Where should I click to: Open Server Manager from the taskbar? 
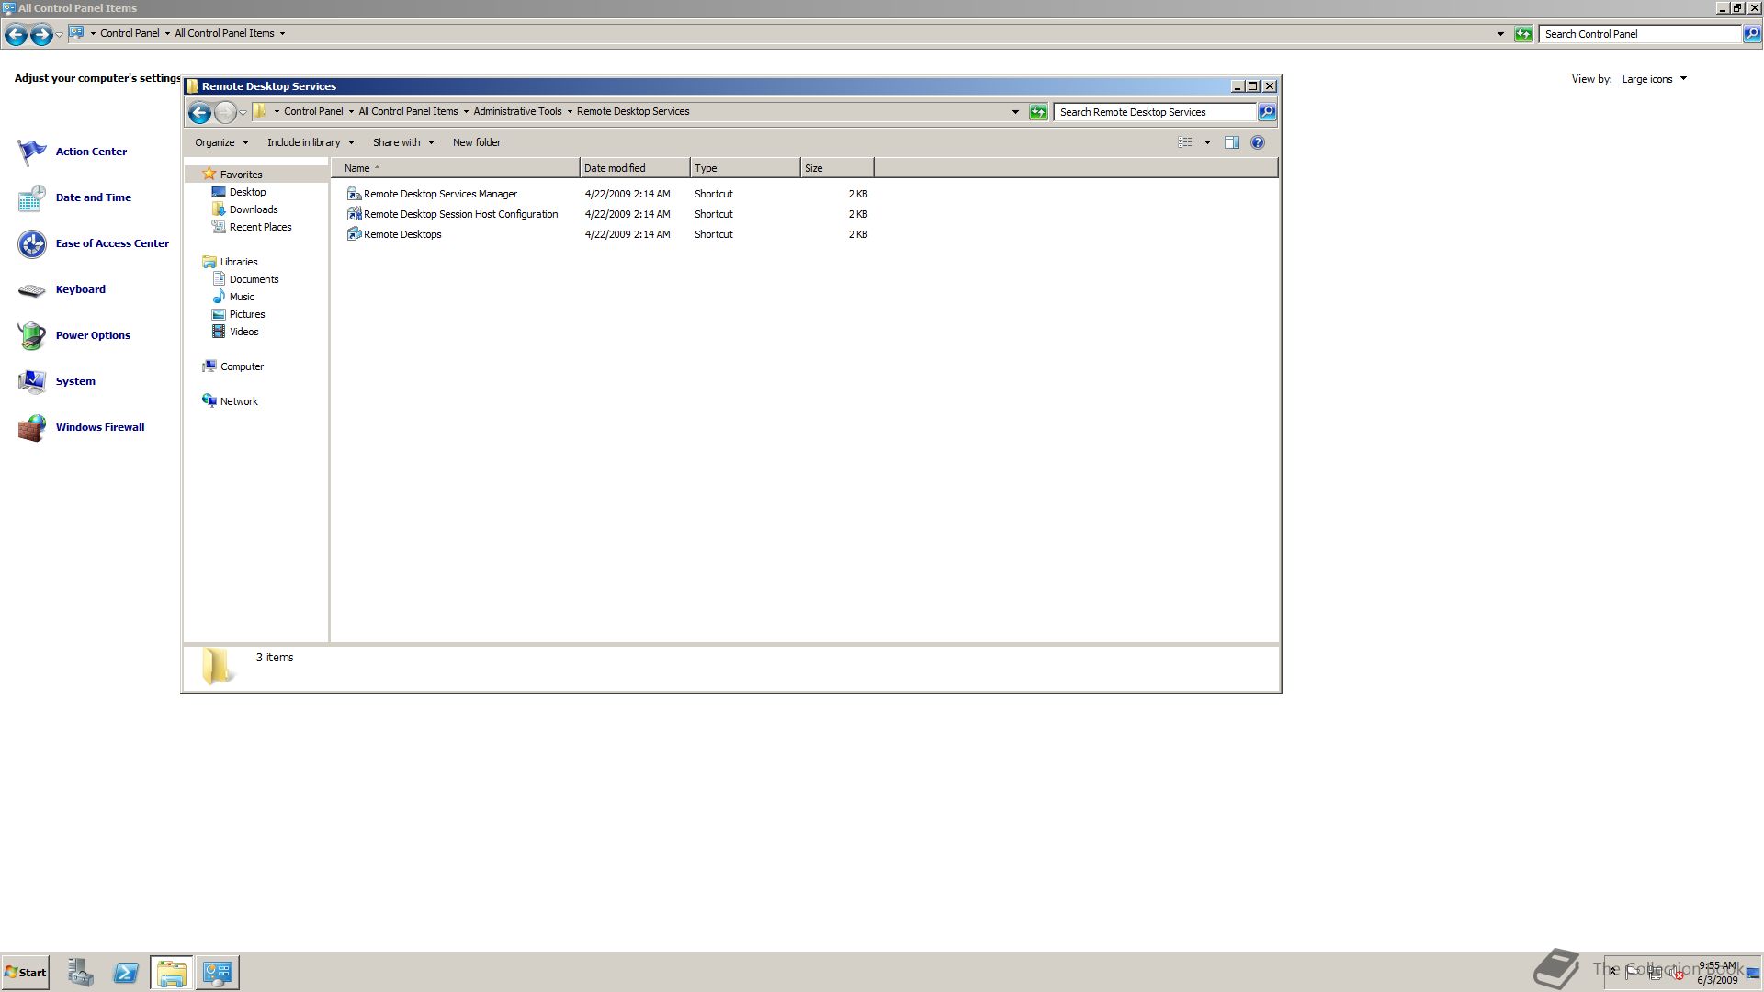click(80, 973)
